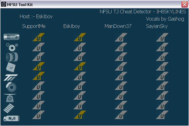Viewport: 189px width, 126px height.
Task: Click ManDown37's car body indicator
Action: pos(121,37)
